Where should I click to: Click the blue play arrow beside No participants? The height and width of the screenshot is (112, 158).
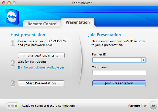pyautogui.click(x=20, y=68)
